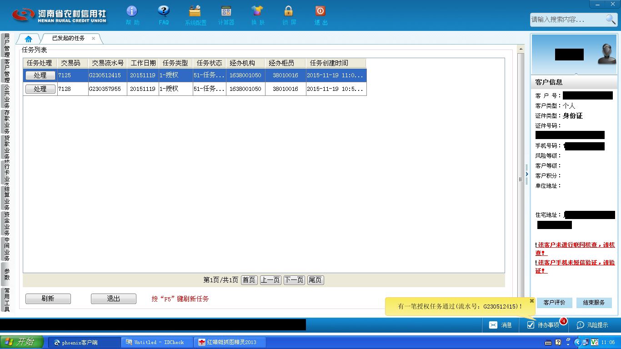Select the 换肤 skin change icon
The height and width of the screenshot is (349, 621).
click(257, 11)
